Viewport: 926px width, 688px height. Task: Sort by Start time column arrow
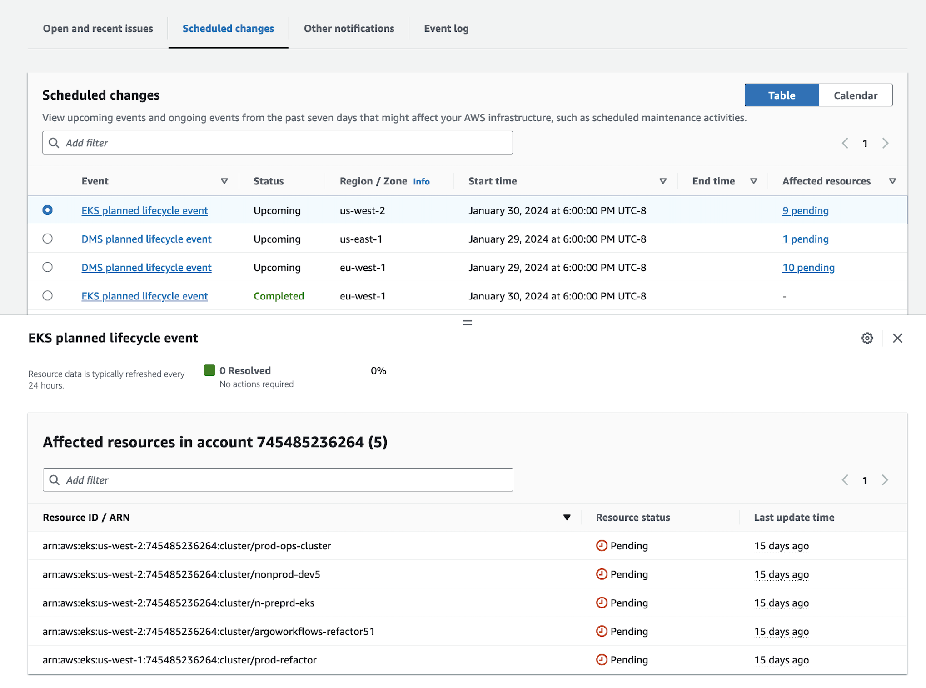pyautogui.click(x=663, y=181)
